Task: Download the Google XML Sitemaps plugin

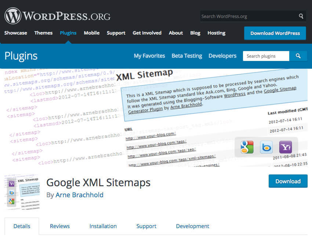Action: (x=288, y=181)
